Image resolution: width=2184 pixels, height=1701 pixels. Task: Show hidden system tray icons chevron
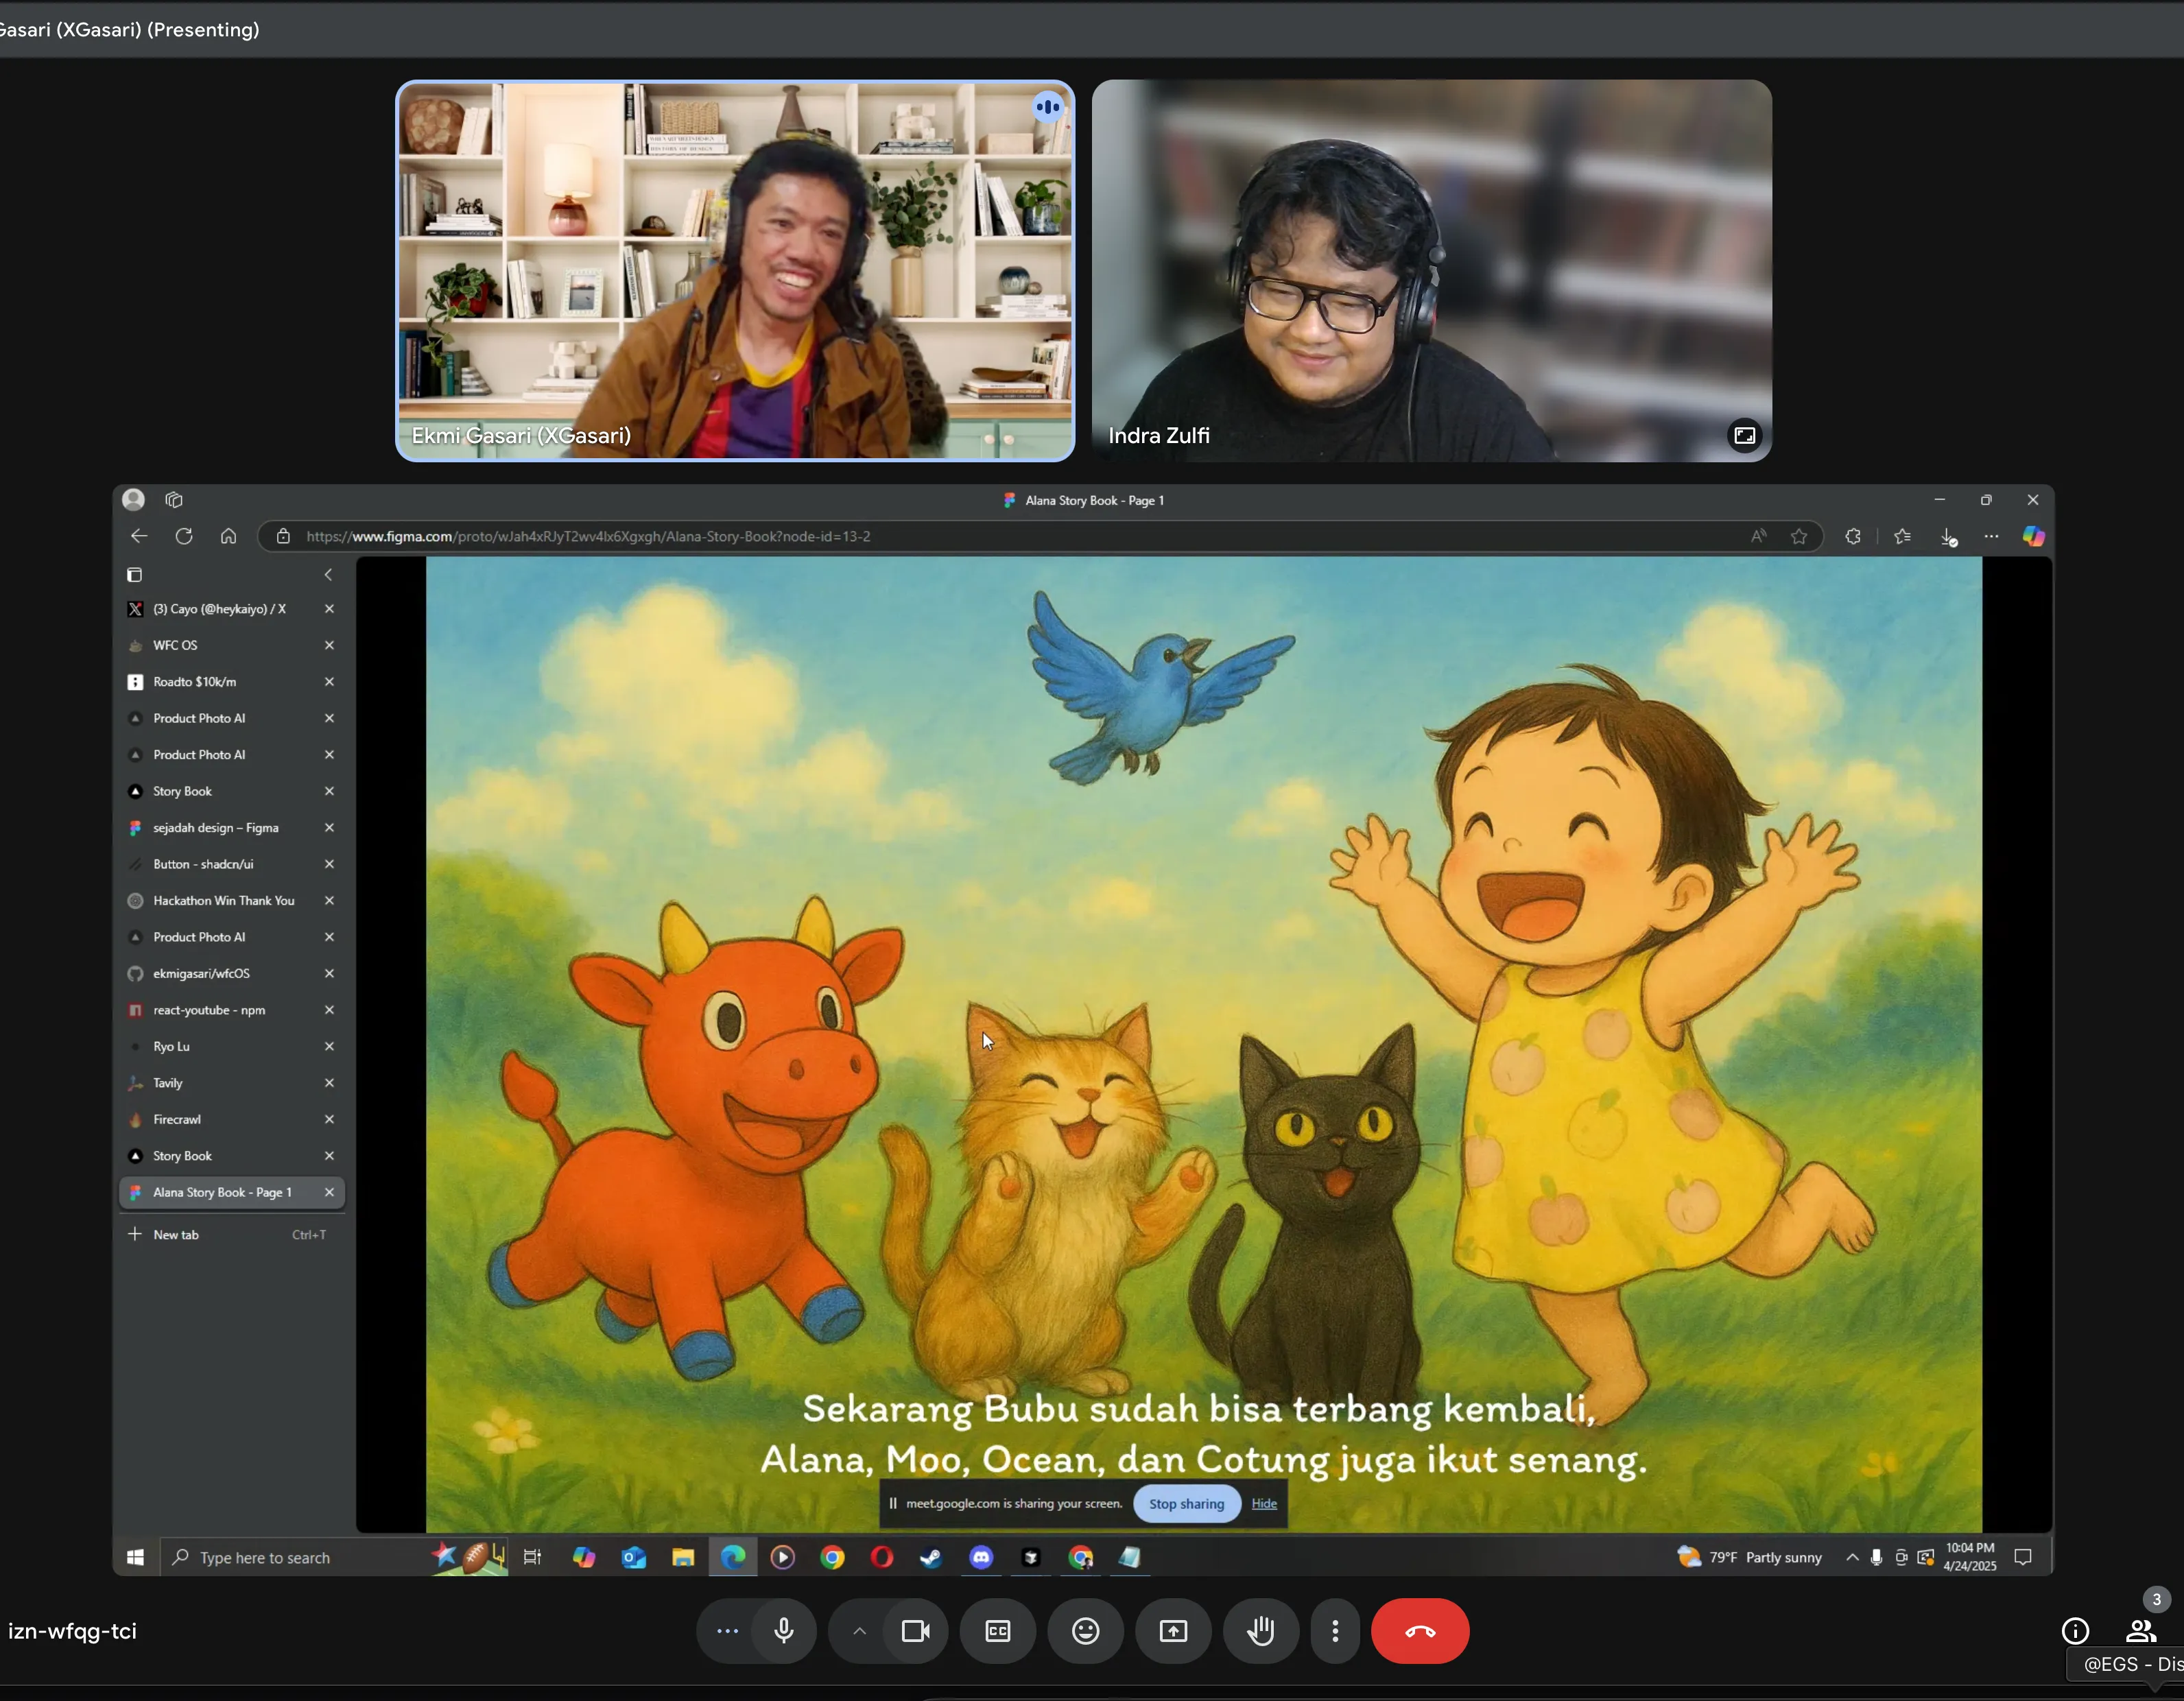point(1852,1557)
